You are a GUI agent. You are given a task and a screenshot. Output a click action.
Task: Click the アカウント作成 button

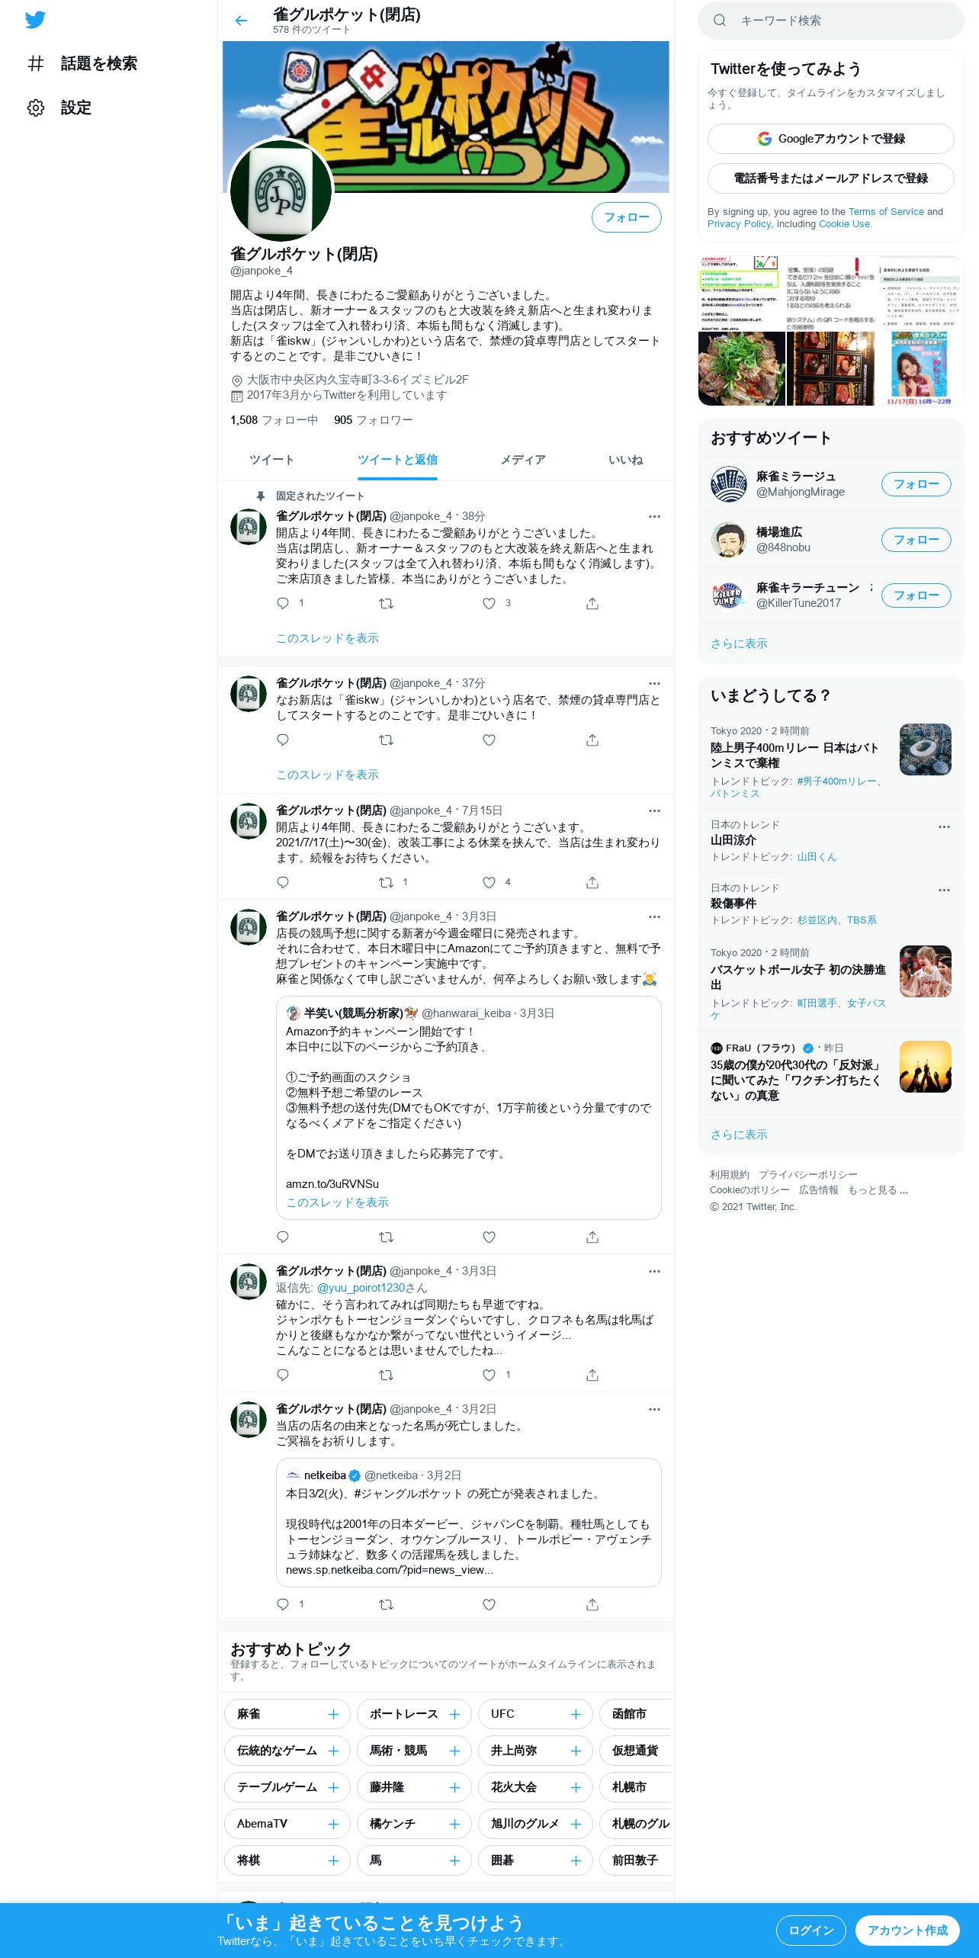click(x=907, y=1931)
